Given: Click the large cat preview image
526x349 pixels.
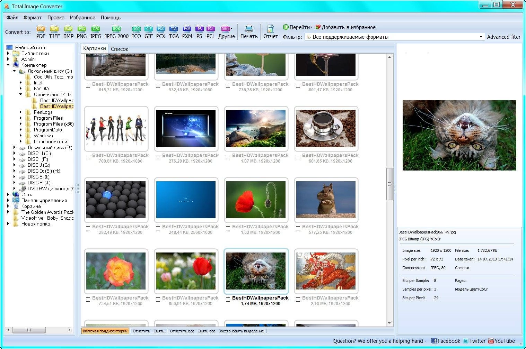Looking at the screenshot, I should point(459,135).
